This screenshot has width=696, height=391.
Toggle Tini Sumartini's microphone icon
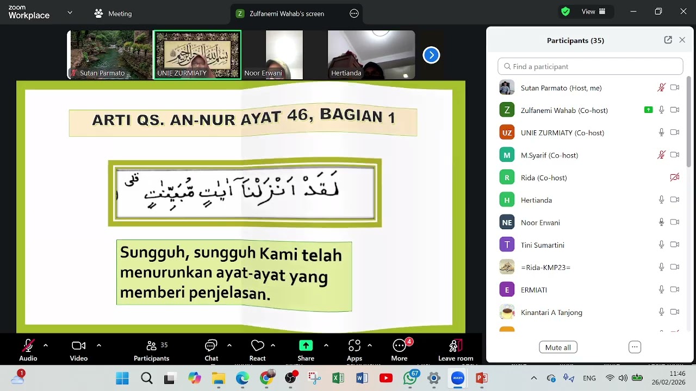click(x=661, y=245)
